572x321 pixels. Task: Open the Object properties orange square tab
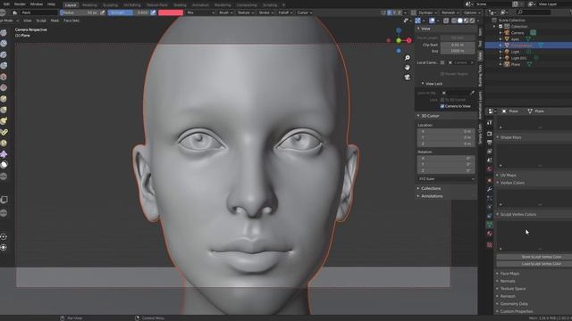click(x=490, y=180)
